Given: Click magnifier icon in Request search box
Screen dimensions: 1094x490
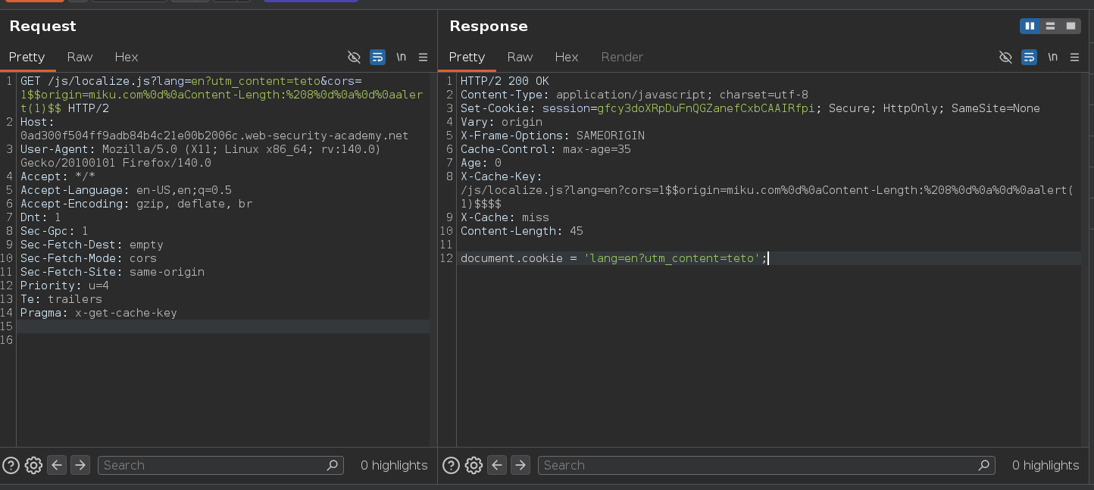Looking at the screenshot, I should pos(333,465).
